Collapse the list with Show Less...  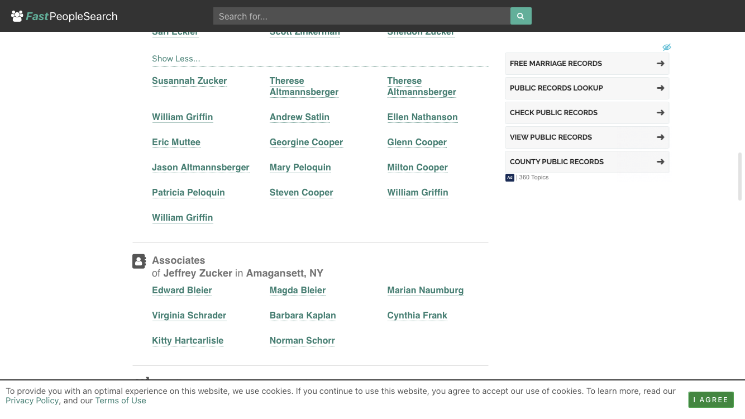tap(176, 59)
